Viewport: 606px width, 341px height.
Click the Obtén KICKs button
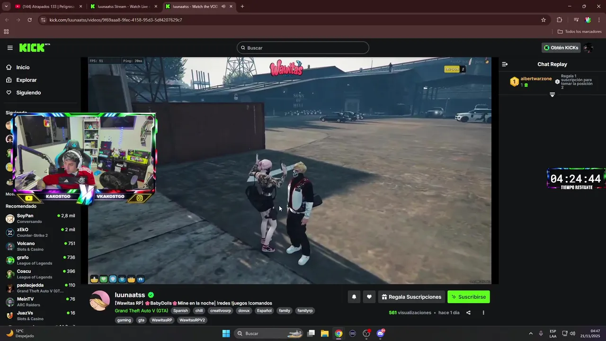[561, 48]
